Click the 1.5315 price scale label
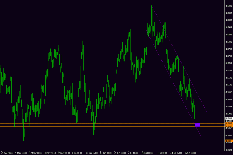The height and width of the screenshot is (155, 233). coord(229,135)
